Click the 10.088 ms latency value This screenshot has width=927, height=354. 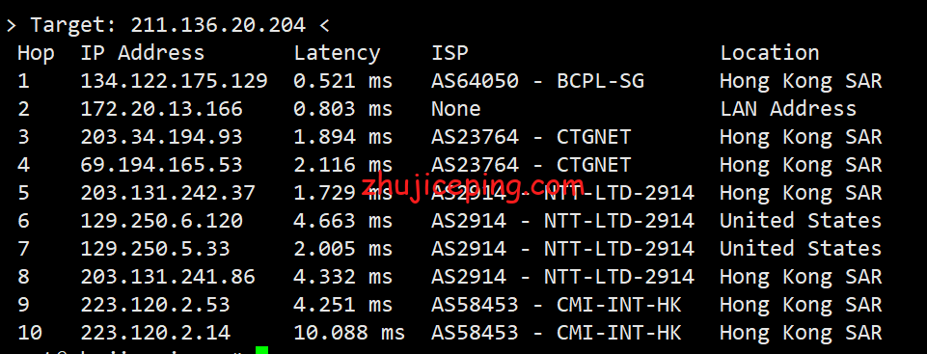349,333
